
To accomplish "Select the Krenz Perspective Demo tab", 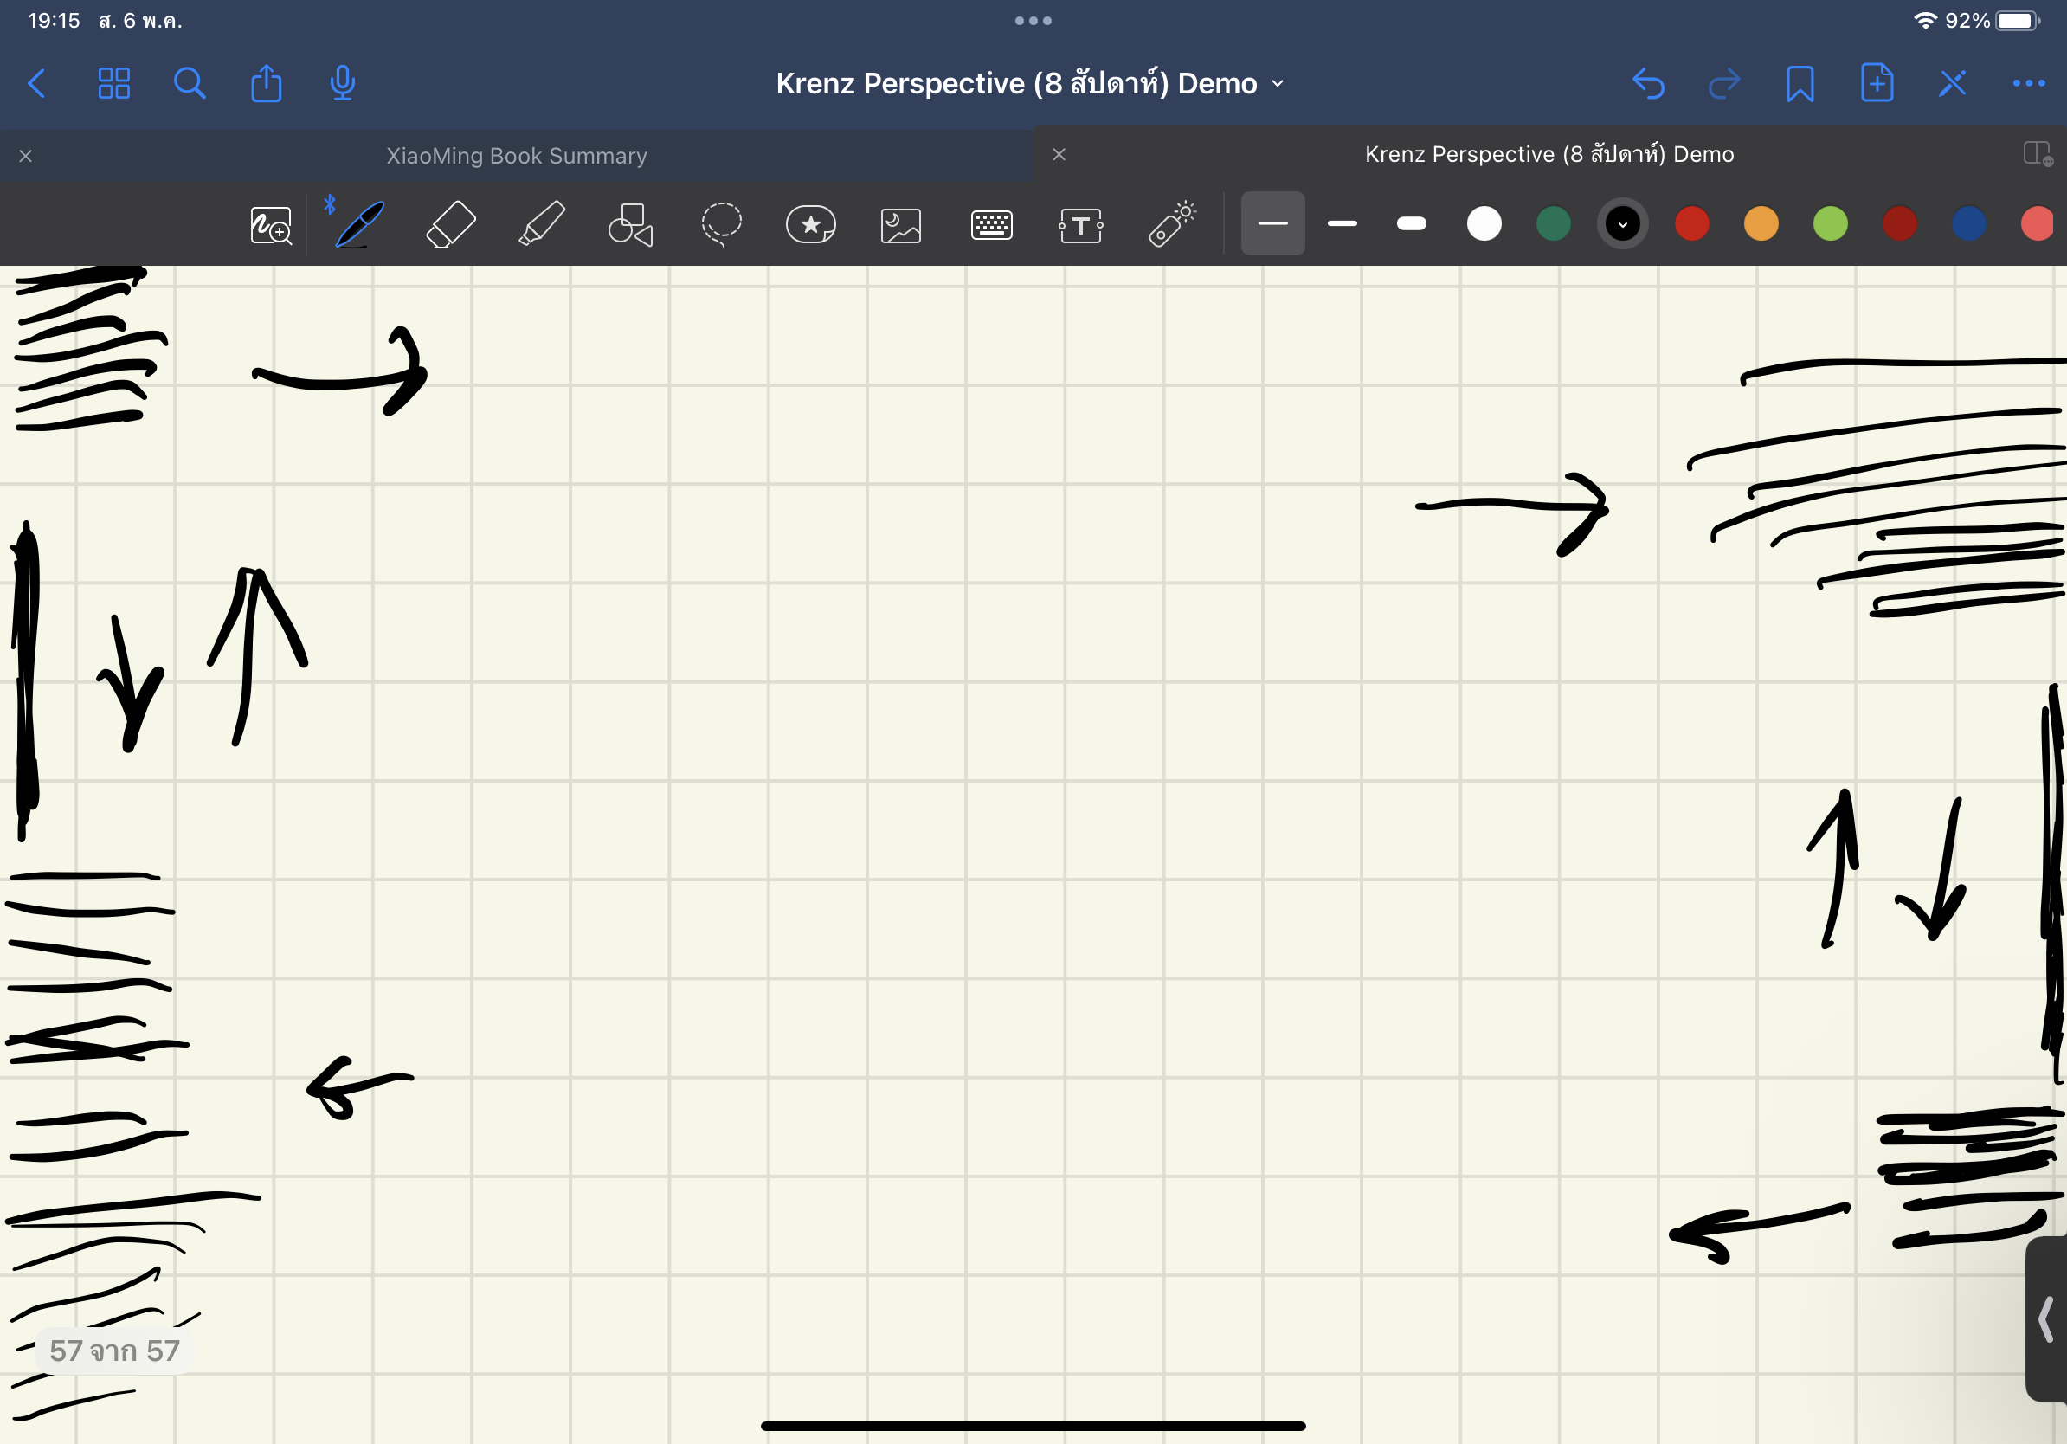I will [1549, 155].
